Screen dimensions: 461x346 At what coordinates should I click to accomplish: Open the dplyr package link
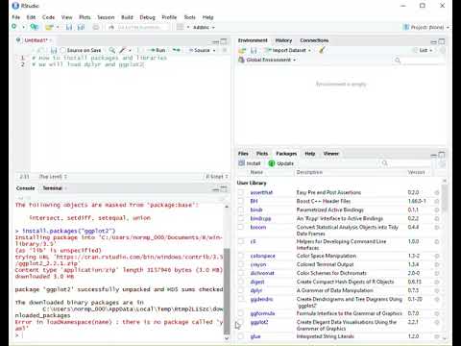256,290
